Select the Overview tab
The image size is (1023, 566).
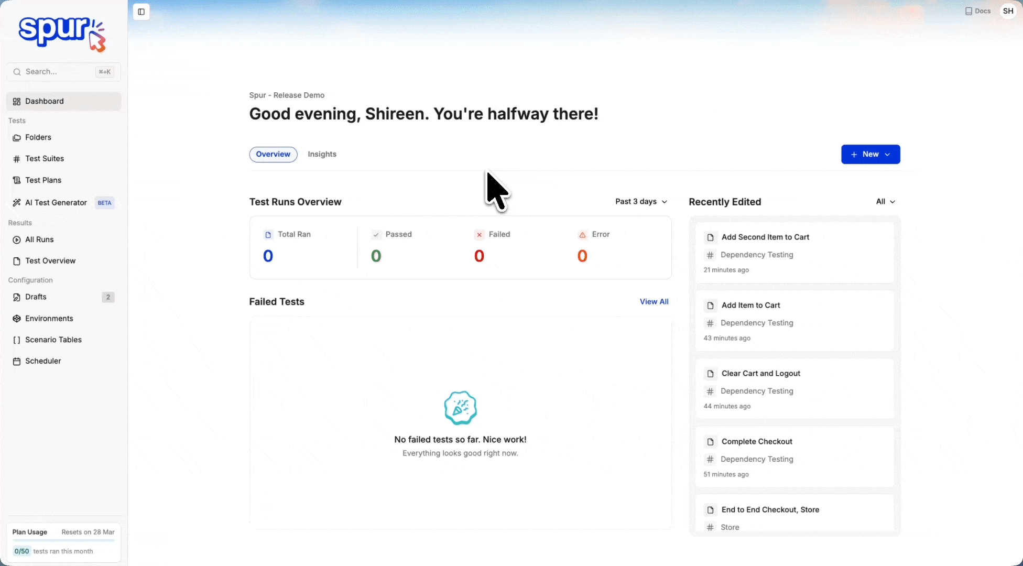(273, 154)
